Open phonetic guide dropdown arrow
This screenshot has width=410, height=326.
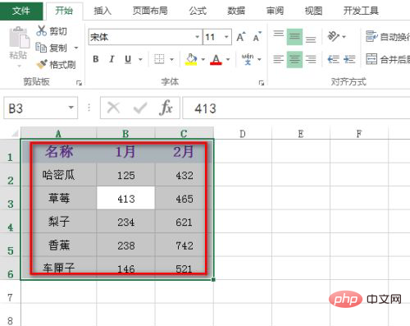pyautogui.click(x=259, y=59)
